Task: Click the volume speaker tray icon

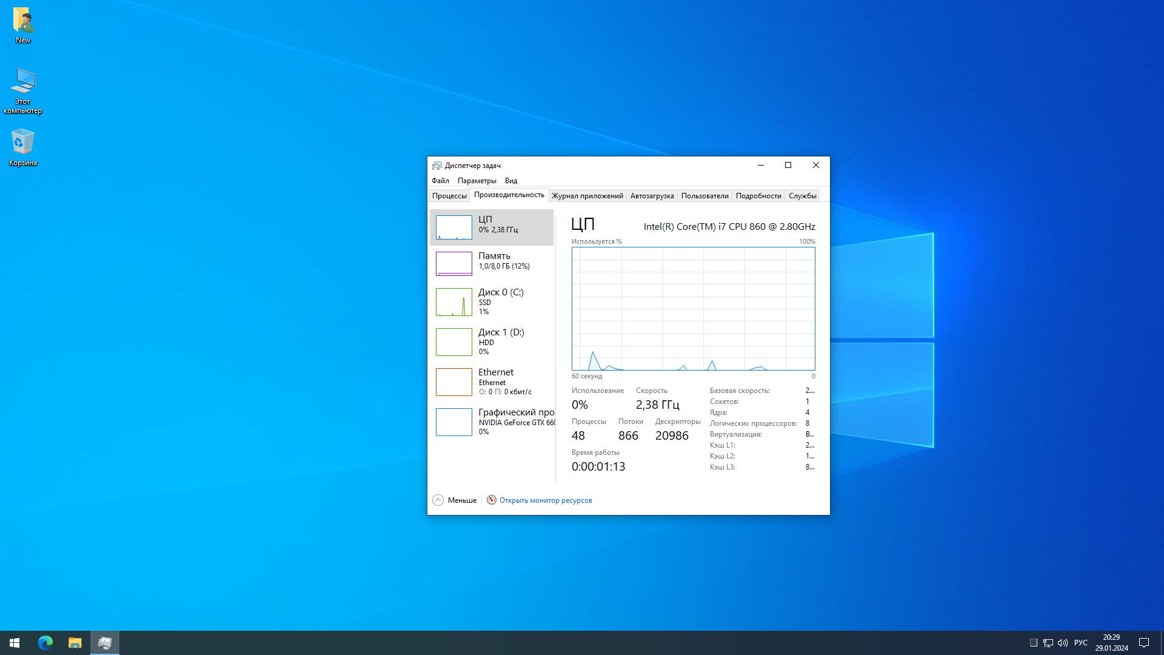Action: 1062,643
